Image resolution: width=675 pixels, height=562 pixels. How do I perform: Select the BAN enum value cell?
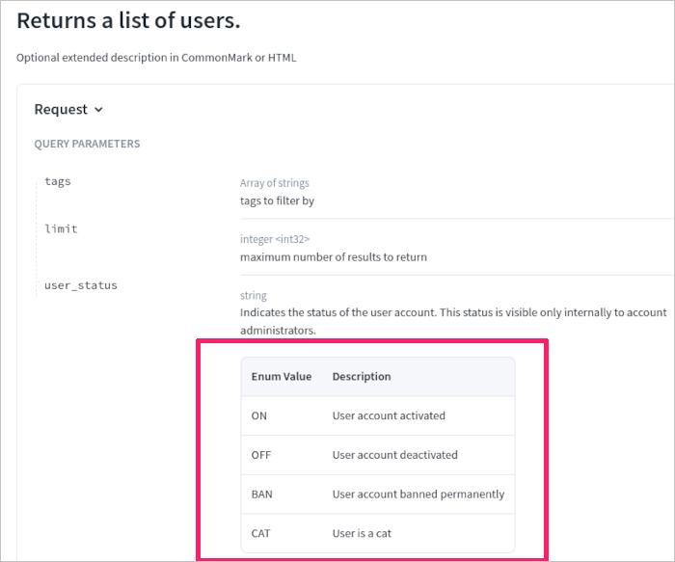262,495
